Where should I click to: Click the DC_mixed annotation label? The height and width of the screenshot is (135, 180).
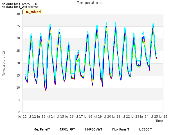click(33, 12)
